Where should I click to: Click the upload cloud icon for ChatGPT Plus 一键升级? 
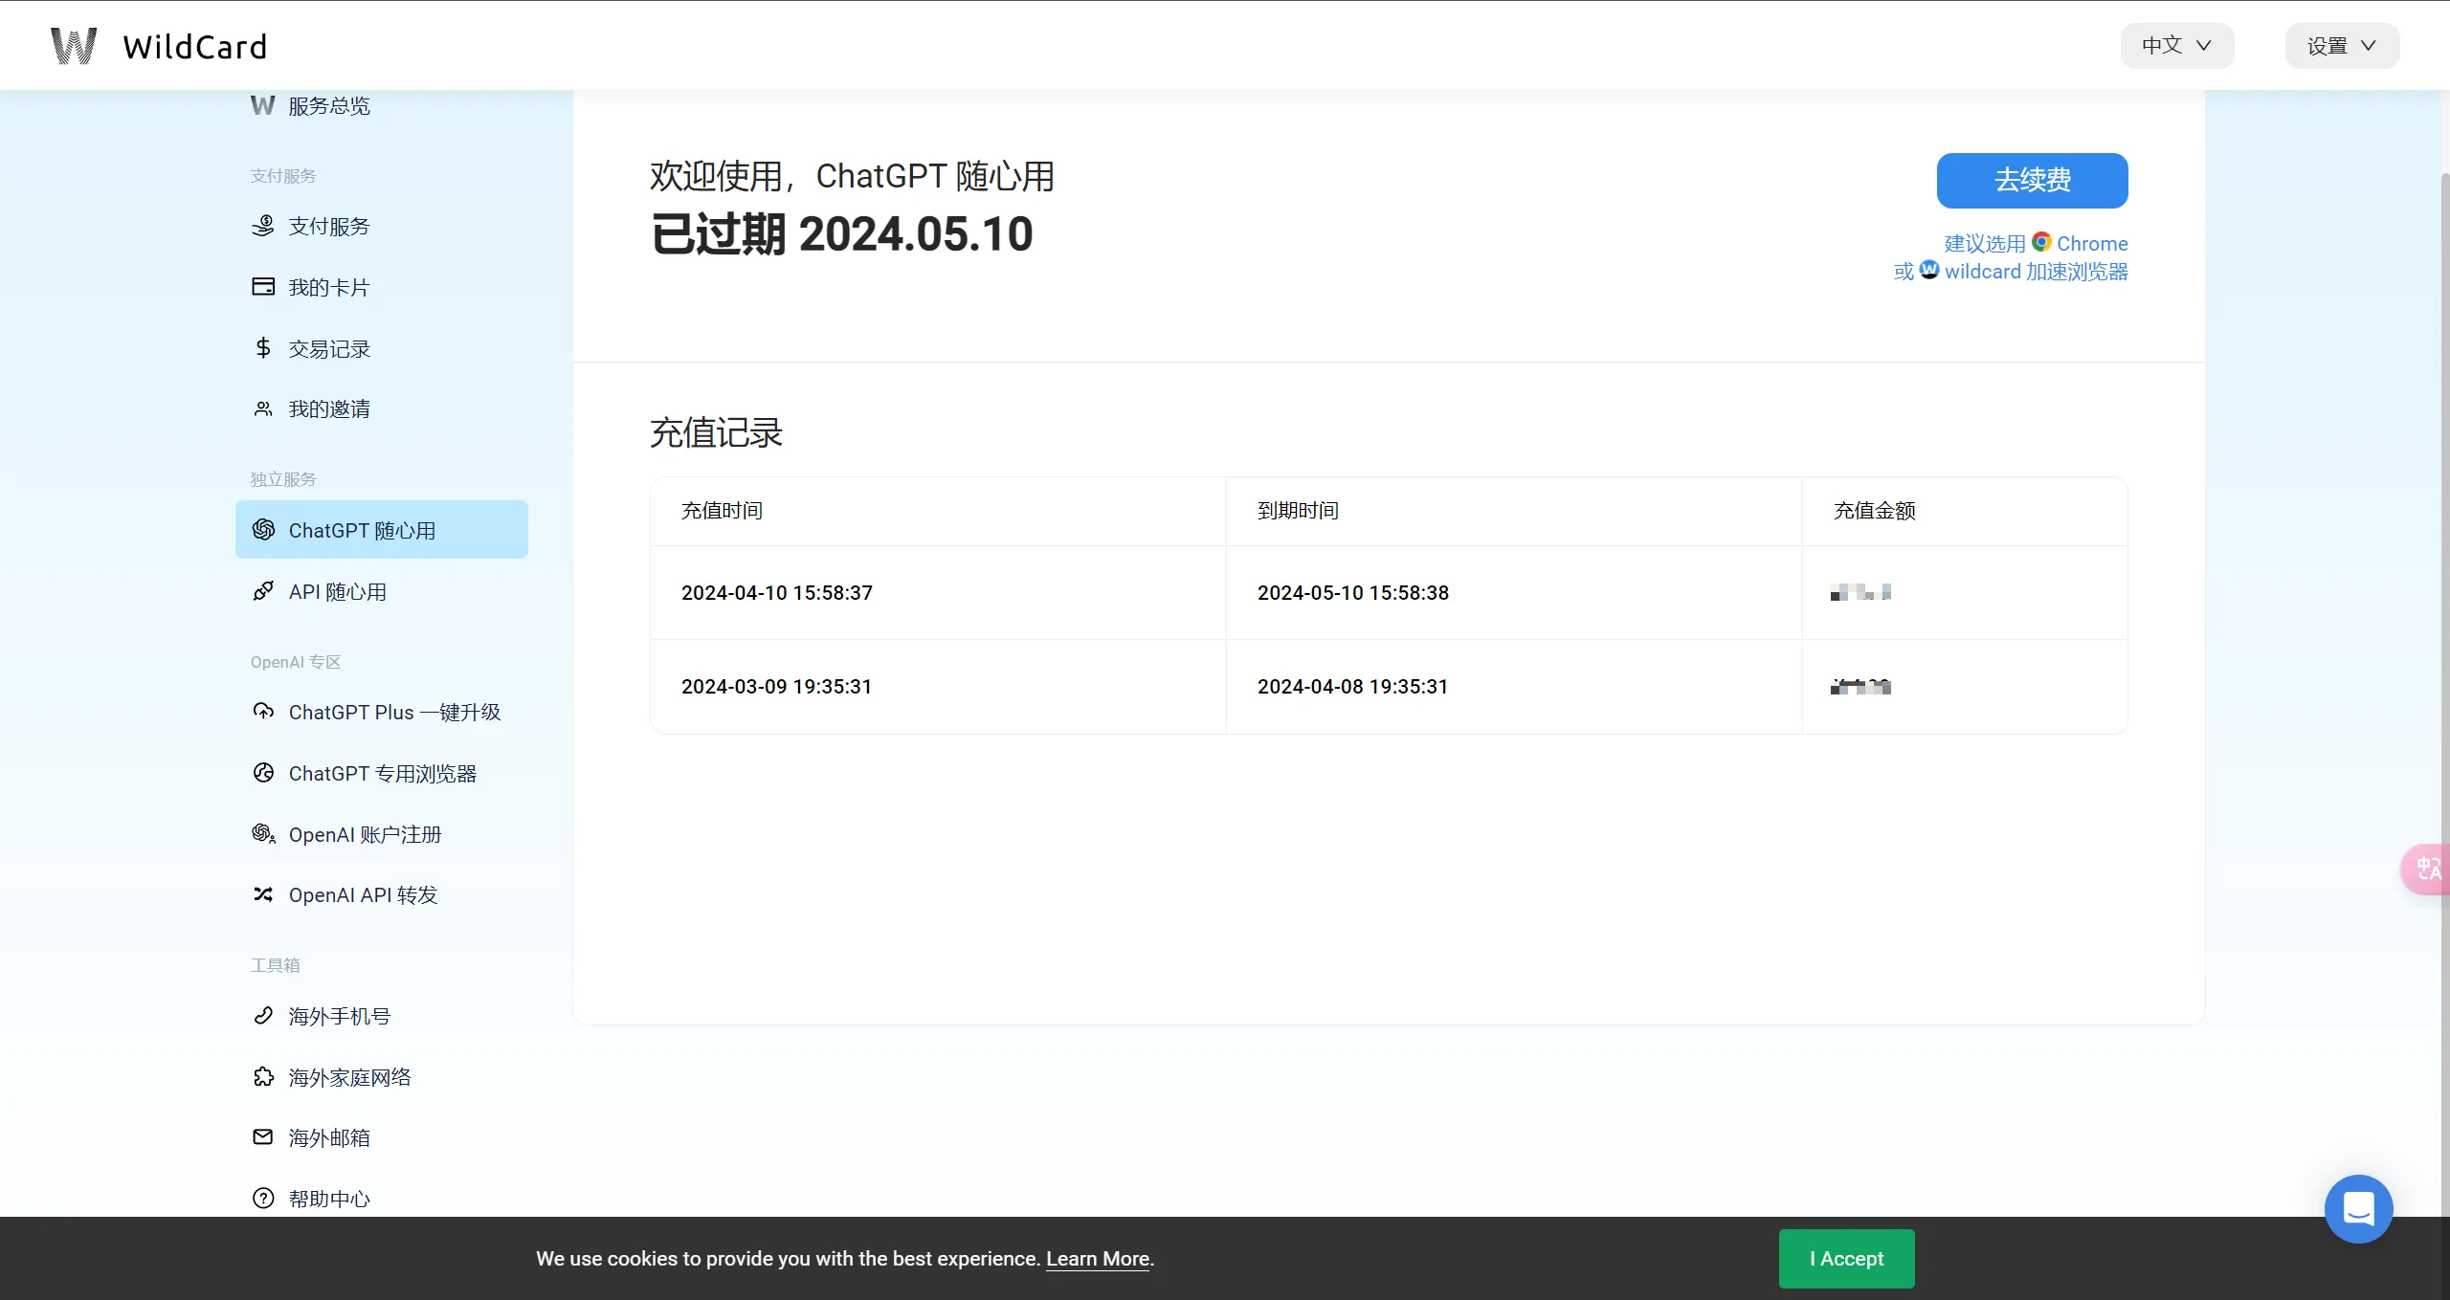(263, 712)
